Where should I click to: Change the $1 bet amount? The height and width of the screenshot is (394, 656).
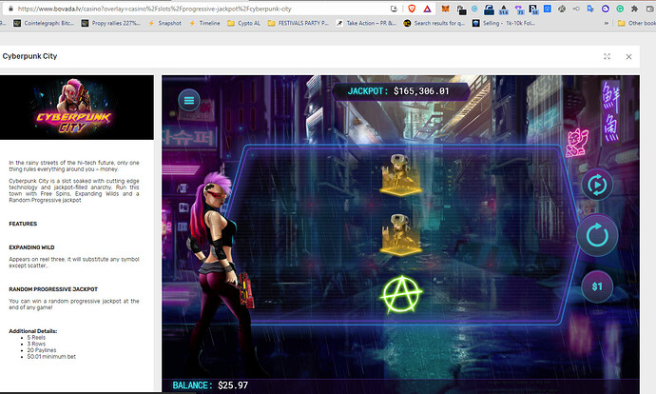[x=597, y=286]
